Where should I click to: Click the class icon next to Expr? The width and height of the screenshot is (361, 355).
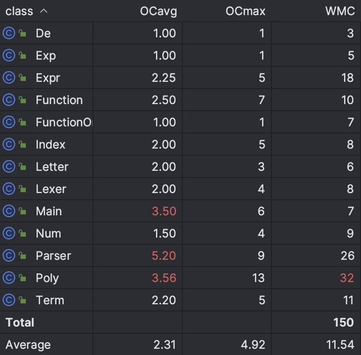tap(9, 78)
